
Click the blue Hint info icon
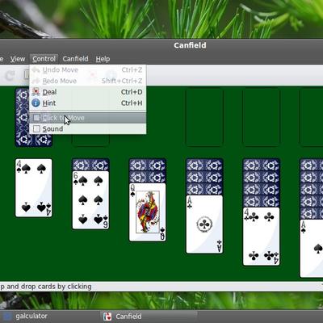tap(36, 103)
